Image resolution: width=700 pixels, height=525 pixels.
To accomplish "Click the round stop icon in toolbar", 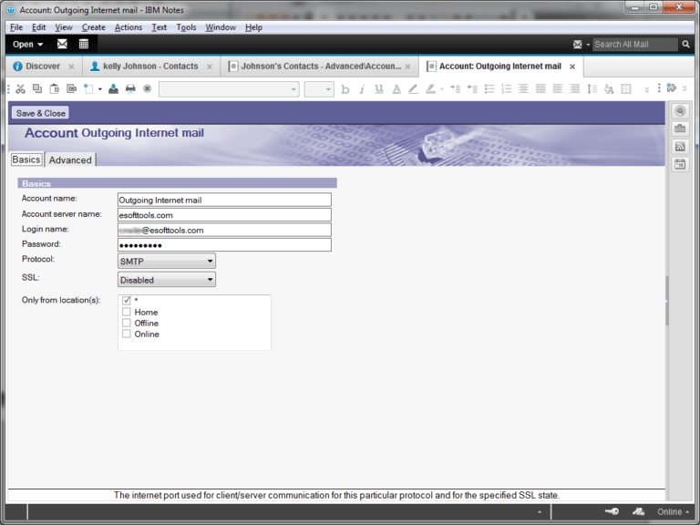I will click(148, 88).
